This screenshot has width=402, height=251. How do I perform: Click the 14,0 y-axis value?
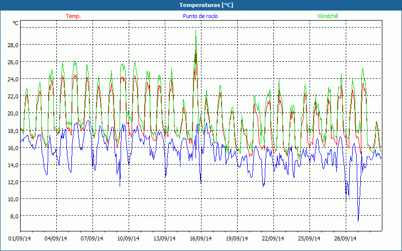[13, 165]
